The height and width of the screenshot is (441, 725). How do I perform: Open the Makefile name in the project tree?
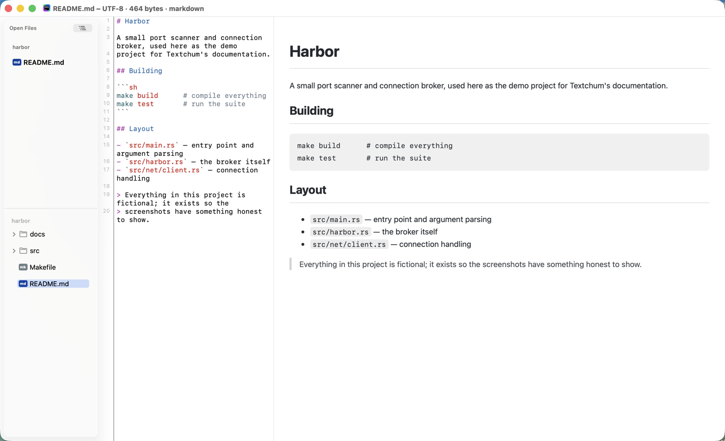43,267
